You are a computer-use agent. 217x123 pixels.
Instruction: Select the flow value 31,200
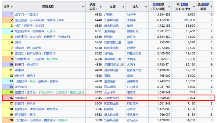point(190,120)
